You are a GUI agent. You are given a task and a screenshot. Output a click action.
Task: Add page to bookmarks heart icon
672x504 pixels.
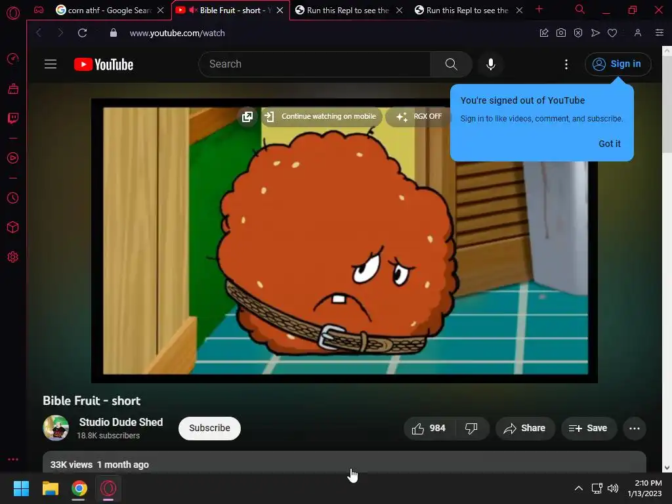612,33
